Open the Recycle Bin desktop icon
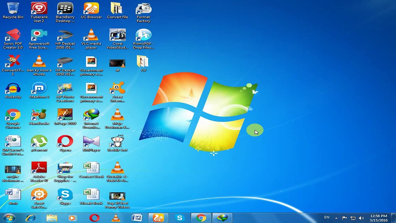The height and width of the screenshot is (223, 396). pyautogui.click(x=13, y=11)
